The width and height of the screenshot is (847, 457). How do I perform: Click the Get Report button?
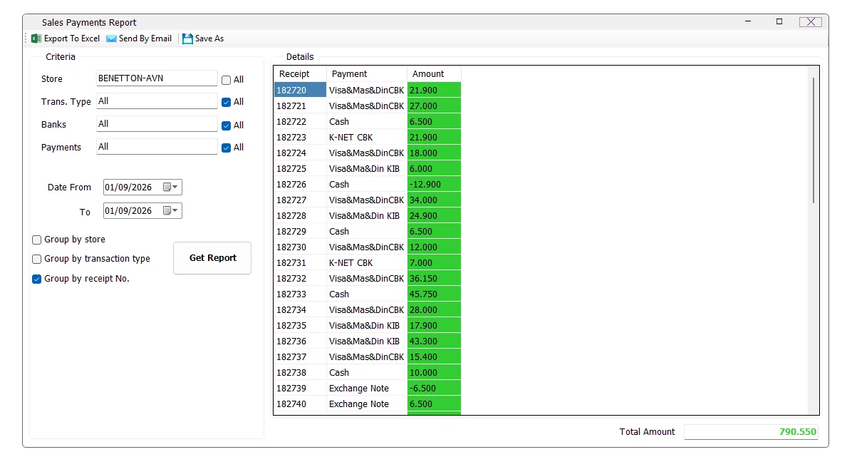point(212,258)
